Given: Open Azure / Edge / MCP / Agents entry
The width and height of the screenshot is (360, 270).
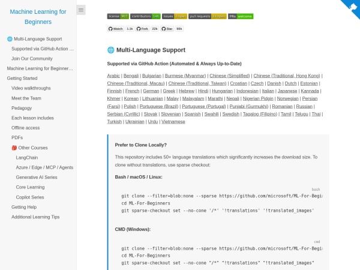Looking at the screenshot, I should (x=44, y=167).
